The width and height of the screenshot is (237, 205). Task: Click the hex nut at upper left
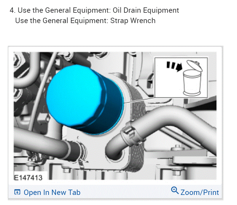tap(17, 61)
